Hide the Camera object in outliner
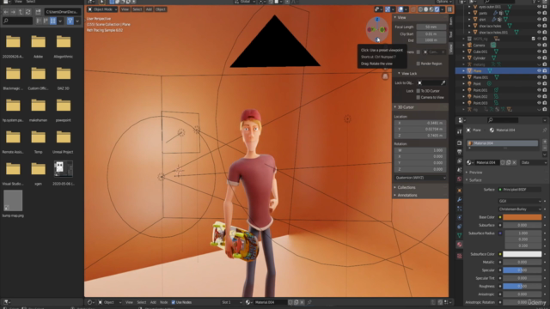 (539, 45)
